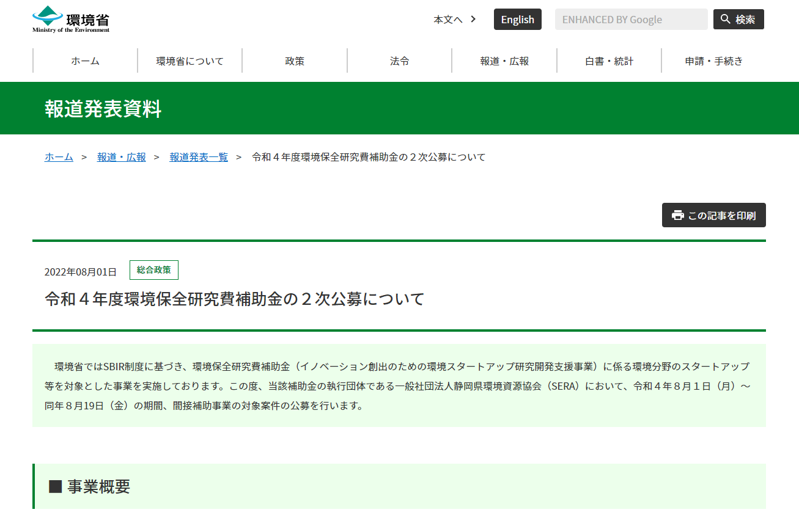Open the 白書・統計 navigation menu item
This screenshot has height=515, width=799.
[608, 60]
